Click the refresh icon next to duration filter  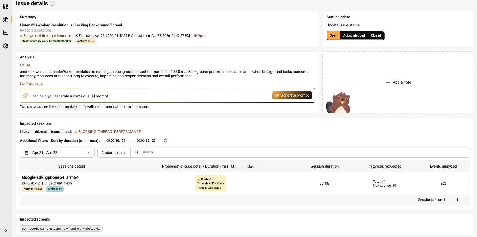tap(166, 141)
